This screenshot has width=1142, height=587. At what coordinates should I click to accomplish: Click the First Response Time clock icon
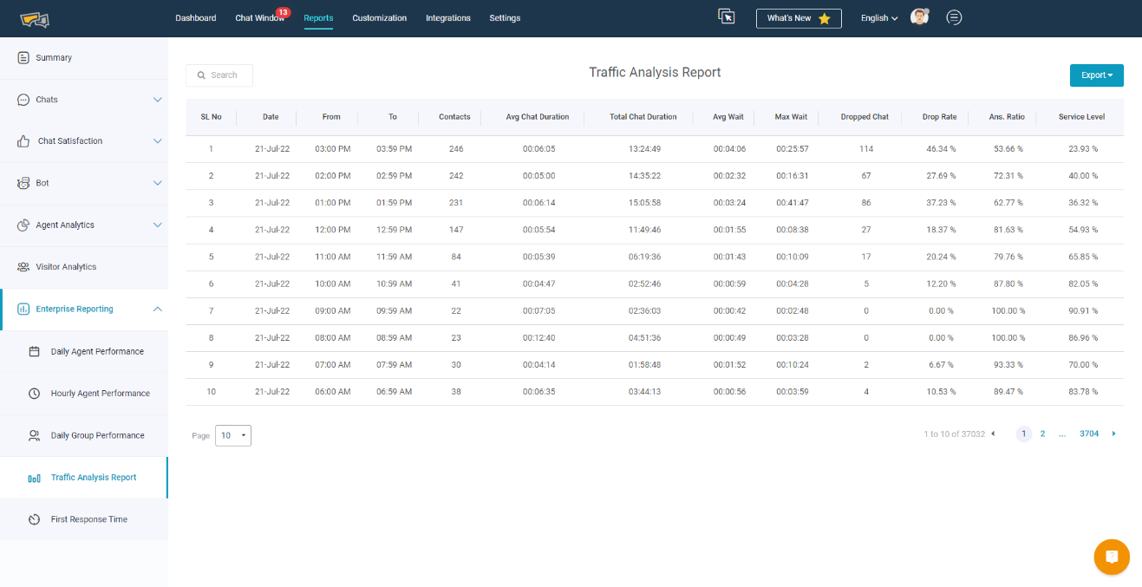pyautogui.click(x=35, y=519)
